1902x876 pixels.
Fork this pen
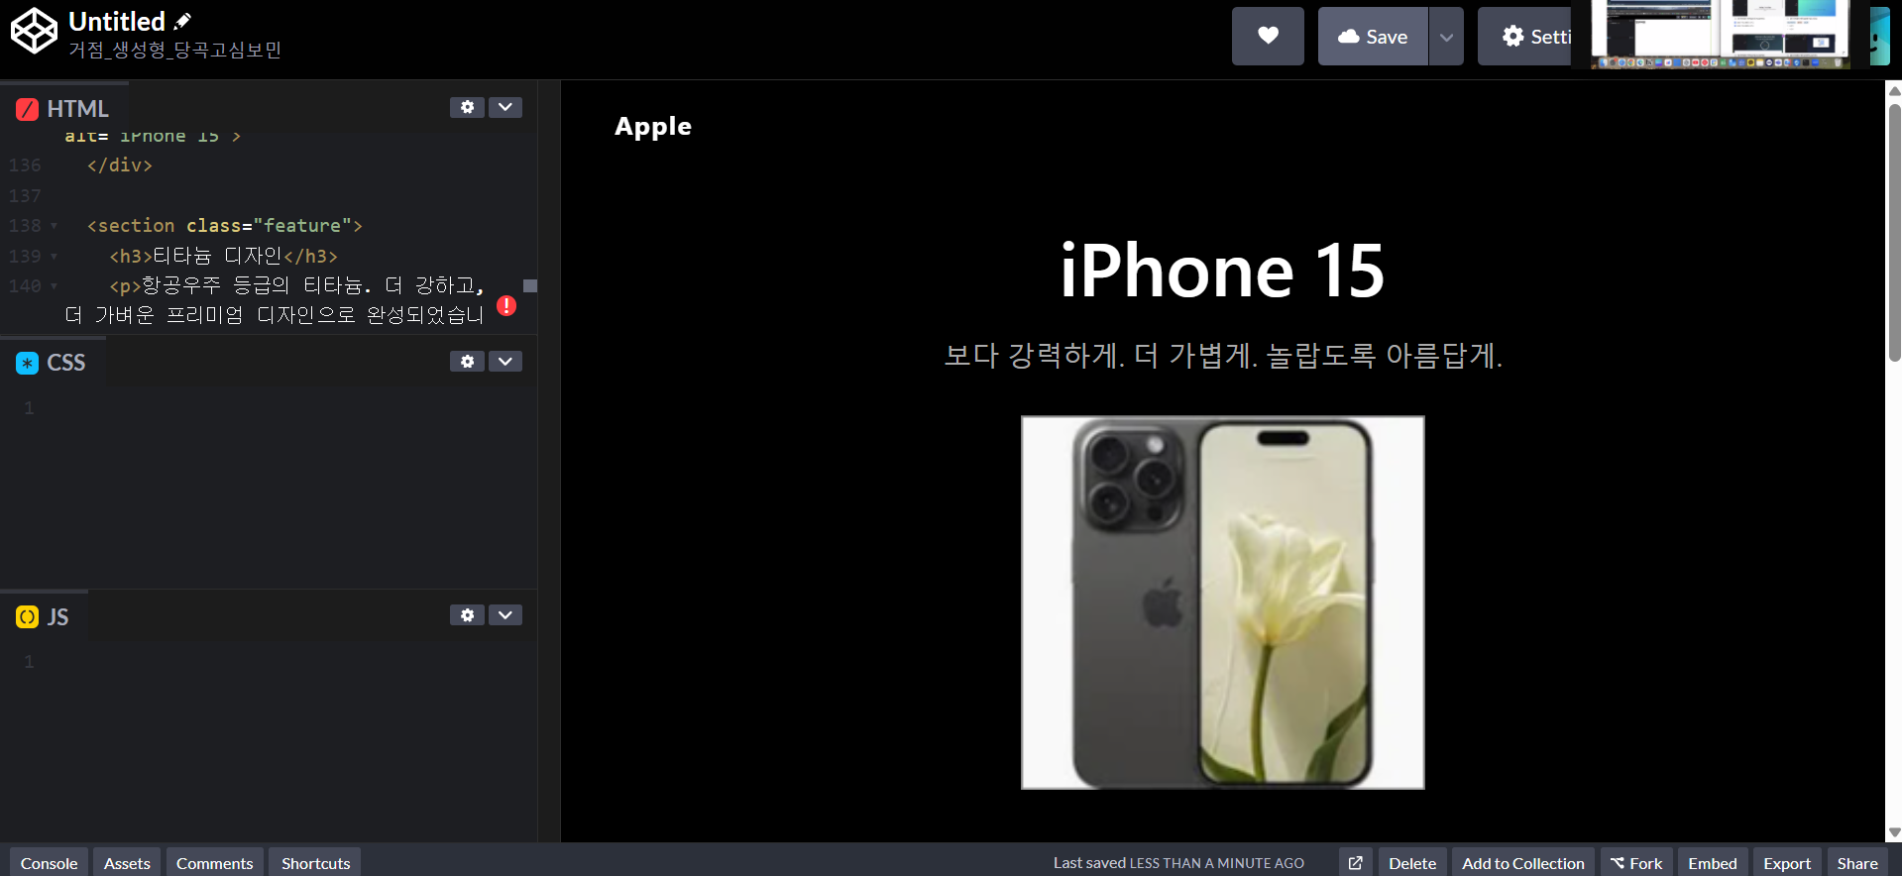click(1636, 863)
